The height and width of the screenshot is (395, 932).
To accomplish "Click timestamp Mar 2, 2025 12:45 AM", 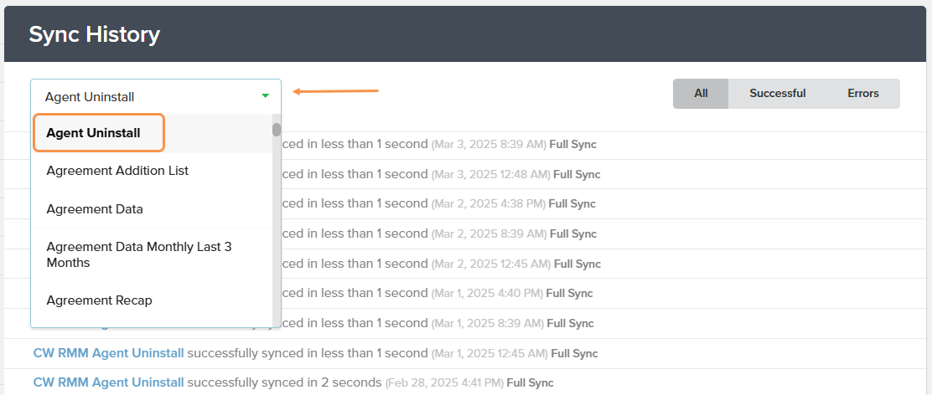I will coord(490,264).
